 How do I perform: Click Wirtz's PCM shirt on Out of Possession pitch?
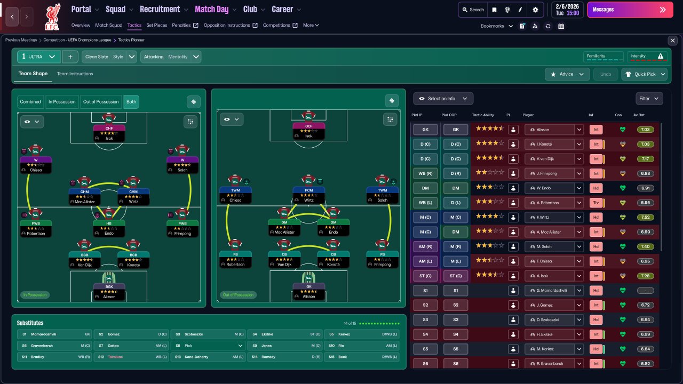[x=308, y=180]
